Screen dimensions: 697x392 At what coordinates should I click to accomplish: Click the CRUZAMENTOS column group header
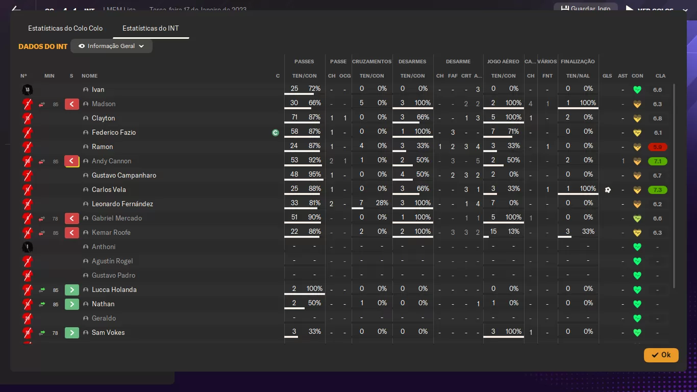click(x=372, y=61)
